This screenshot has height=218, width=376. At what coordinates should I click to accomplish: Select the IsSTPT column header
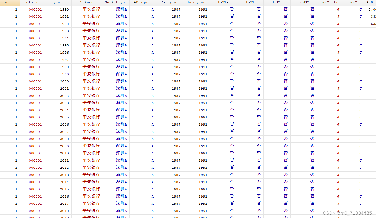point(304,2)
